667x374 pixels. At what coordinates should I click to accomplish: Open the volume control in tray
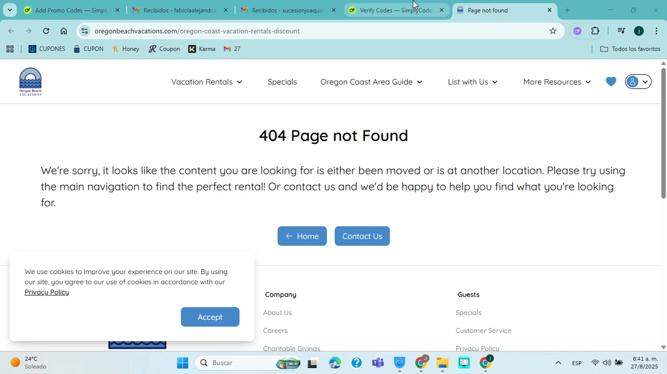coord(607,363)
